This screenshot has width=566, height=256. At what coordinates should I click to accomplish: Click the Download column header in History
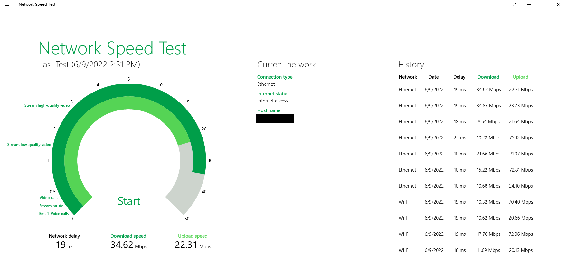point(488,77)
